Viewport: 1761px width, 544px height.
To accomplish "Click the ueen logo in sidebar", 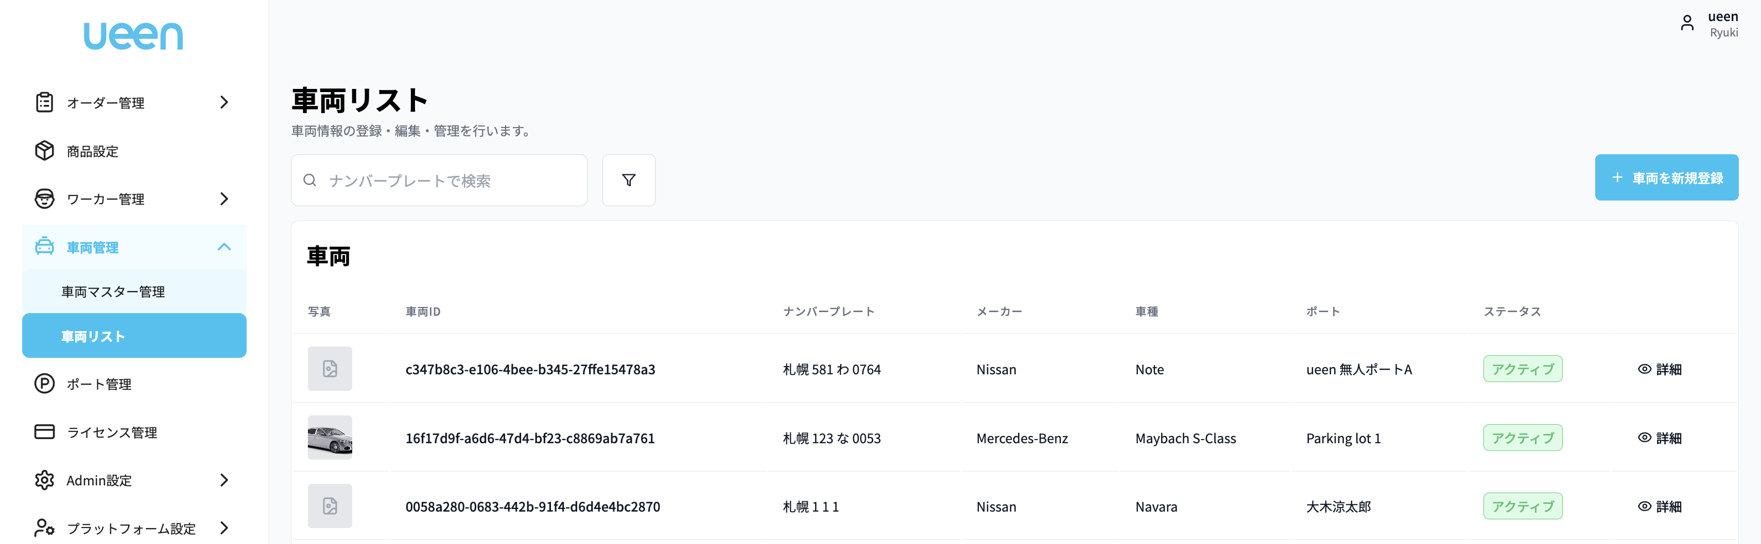I will (133, 36).
